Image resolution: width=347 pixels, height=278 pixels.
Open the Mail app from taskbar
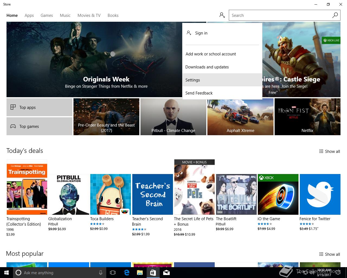166,273
